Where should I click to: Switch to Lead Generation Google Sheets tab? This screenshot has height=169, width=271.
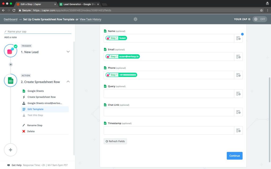coord(79,4)
